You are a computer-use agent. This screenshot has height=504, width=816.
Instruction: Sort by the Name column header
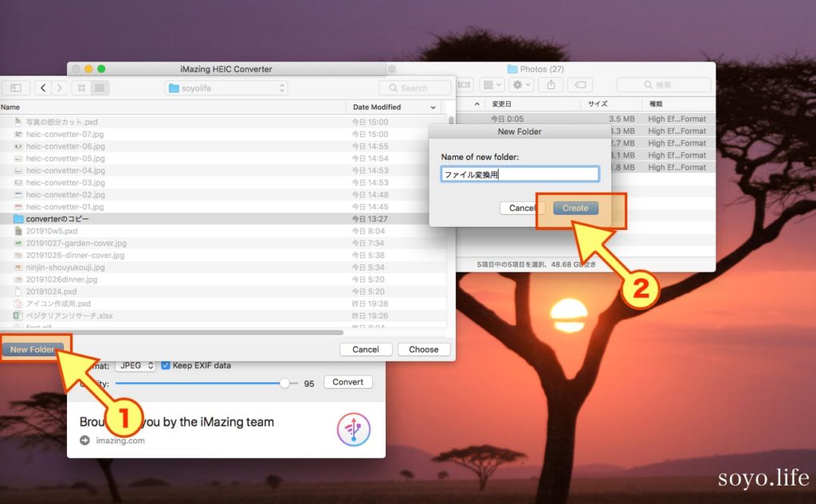coord(10,107)
